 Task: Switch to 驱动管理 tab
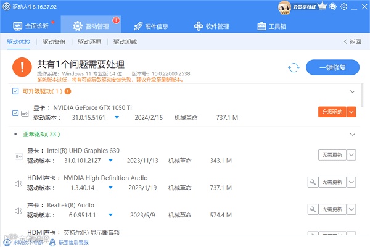point(91,25)
